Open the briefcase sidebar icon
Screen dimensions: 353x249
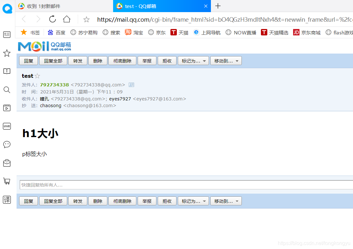tap(7, 163)
